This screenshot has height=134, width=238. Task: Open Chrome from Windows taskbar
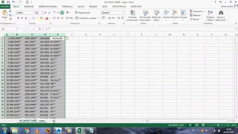click(26, 131)
